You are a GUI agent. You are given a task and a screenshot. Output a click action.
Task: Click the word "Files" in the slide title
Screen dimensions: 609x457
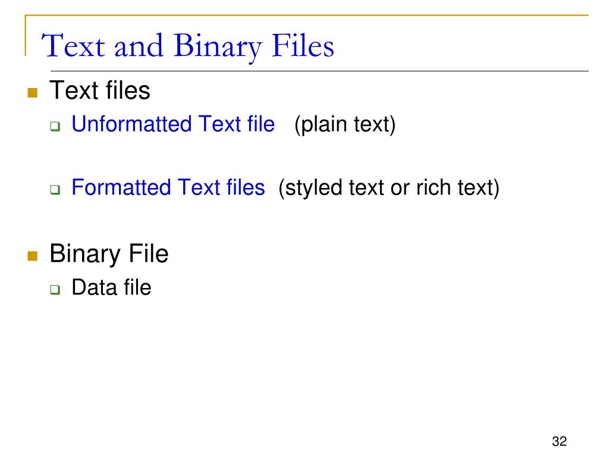(x=303, y=45)
